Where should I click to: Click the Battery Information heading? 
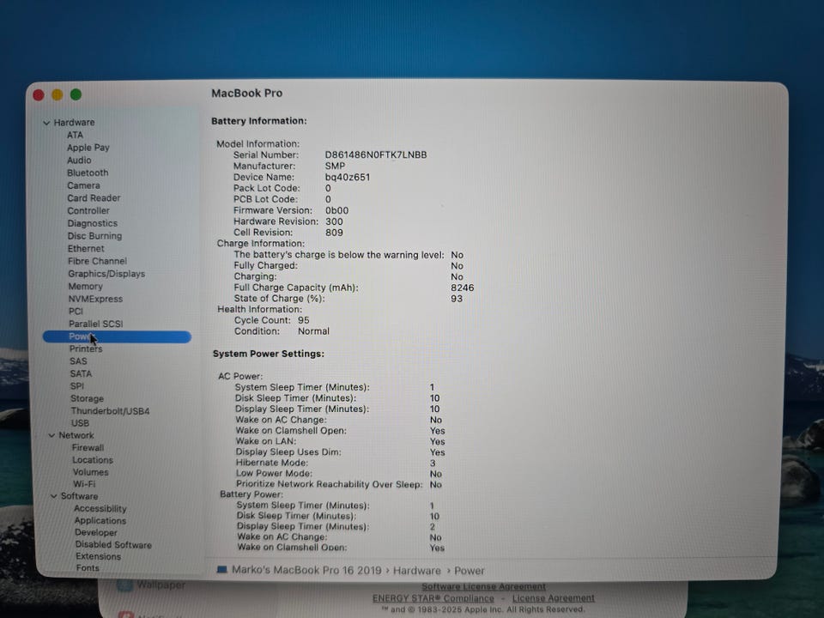point(259,121)
